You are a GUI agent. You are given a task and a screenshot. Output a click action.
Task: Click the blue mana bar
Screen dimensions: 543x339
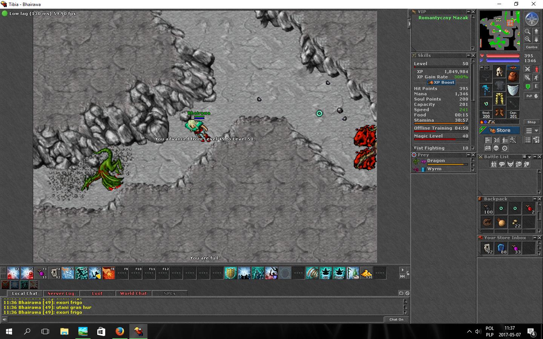(503, 61)
